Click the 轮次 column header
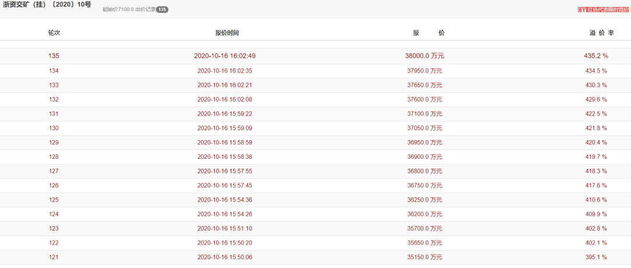 tap(54, 33)
